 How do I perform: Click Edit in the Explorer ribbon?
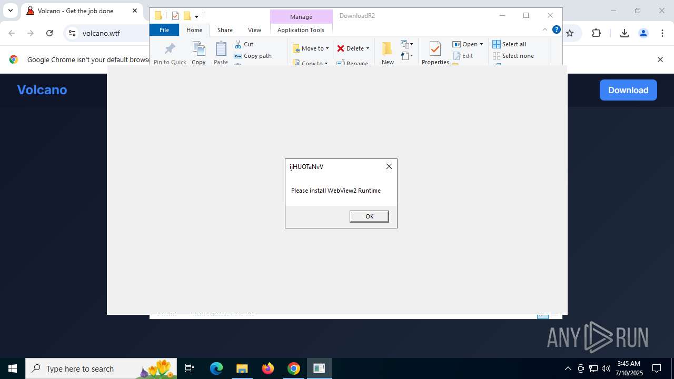[x=463, y=56]
